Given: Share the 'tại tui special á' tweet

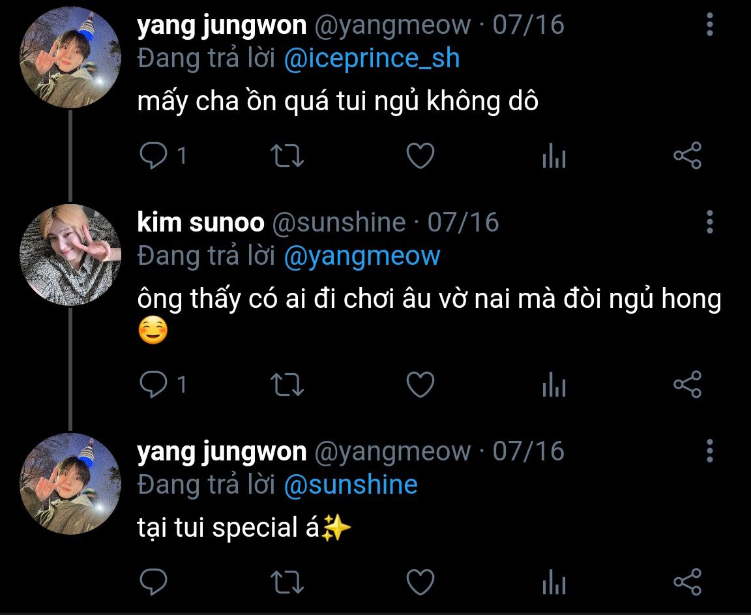Looking at the screenshot, I should coord(687,582).
